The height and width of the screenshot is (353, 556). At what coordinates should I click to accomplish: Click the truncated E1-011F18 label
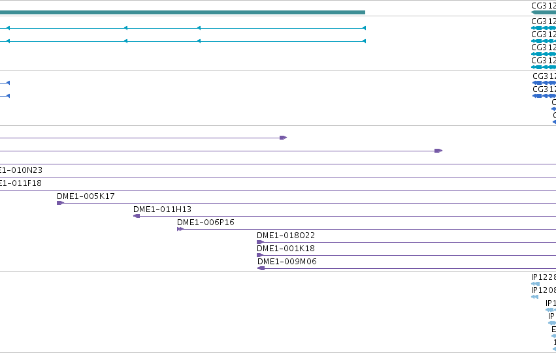[21, 183]
